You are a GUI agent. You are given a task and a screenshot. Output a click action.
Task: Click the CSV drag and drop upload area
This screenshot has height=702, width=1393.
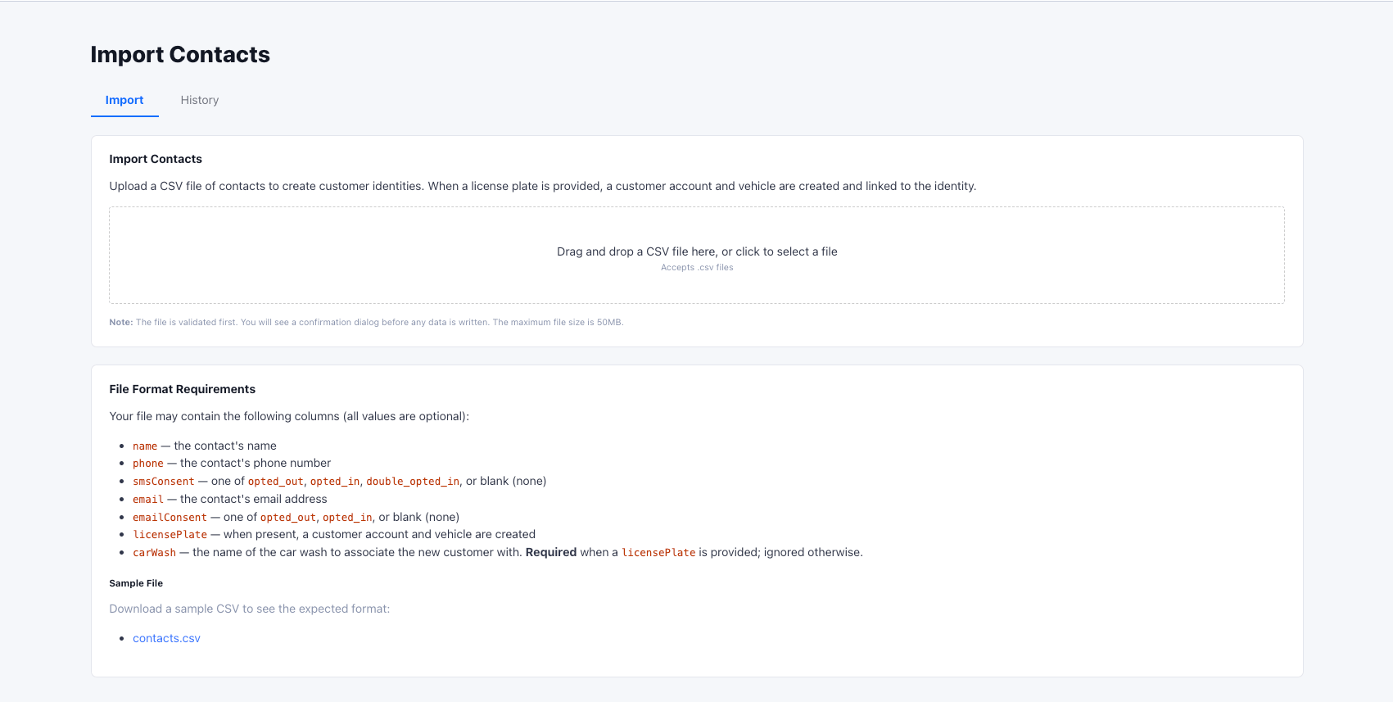coord(697,256)
